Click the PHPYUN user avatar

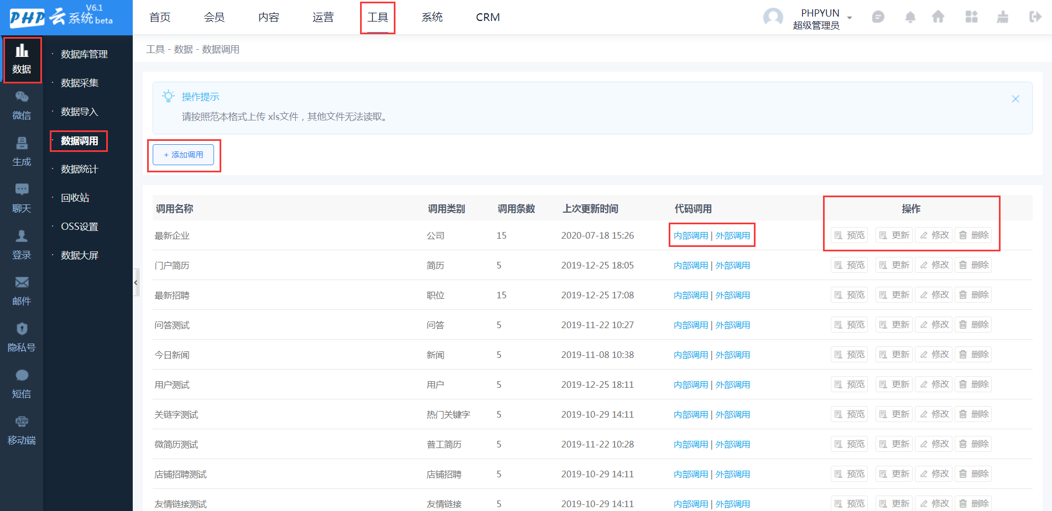click(773, 17)
